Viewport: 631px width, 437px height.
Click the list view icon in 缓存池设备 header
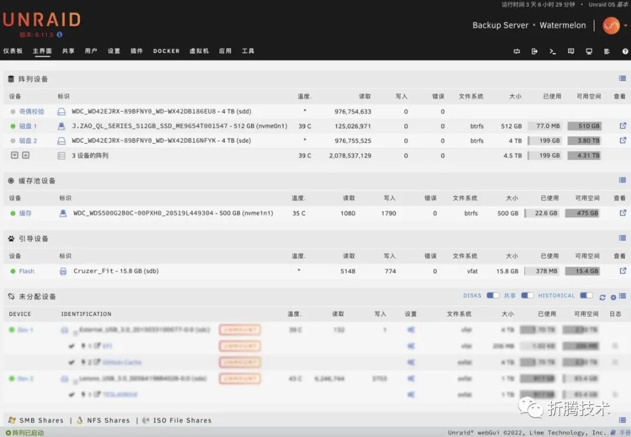coord(622,180)
